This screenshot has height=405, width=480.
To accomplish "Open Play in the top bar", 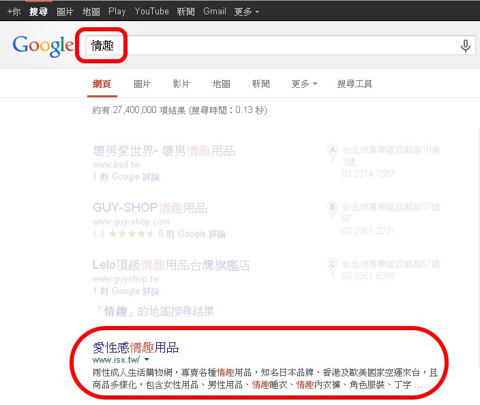I will 117,12.
